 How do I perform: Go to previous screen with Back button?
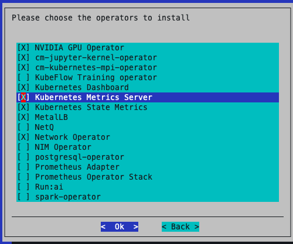180,226
